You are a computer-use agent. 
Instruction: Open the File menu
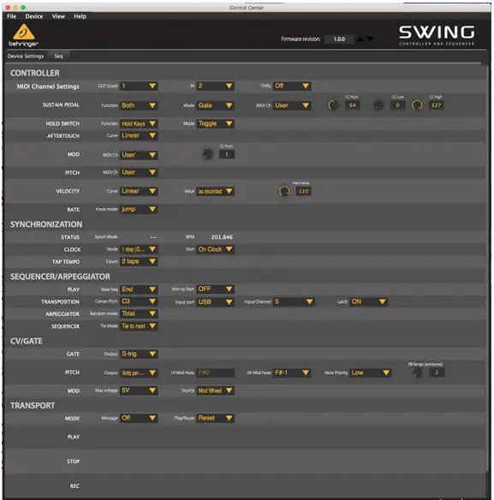click(x=11, y=16)
